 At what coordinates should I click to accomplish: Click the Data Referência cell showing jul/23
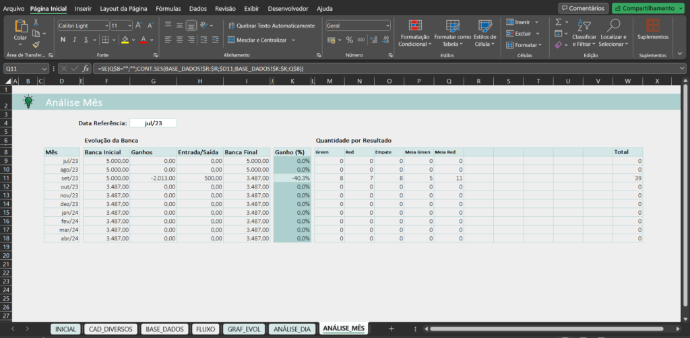153,123
